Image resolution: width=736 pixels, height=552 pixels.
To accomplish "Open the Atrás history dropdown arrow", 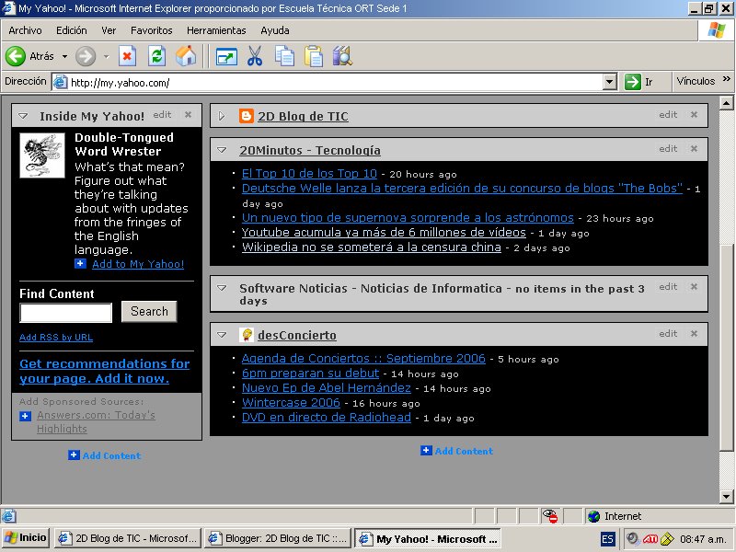I will pyautogui.click(x=64, y=57).
